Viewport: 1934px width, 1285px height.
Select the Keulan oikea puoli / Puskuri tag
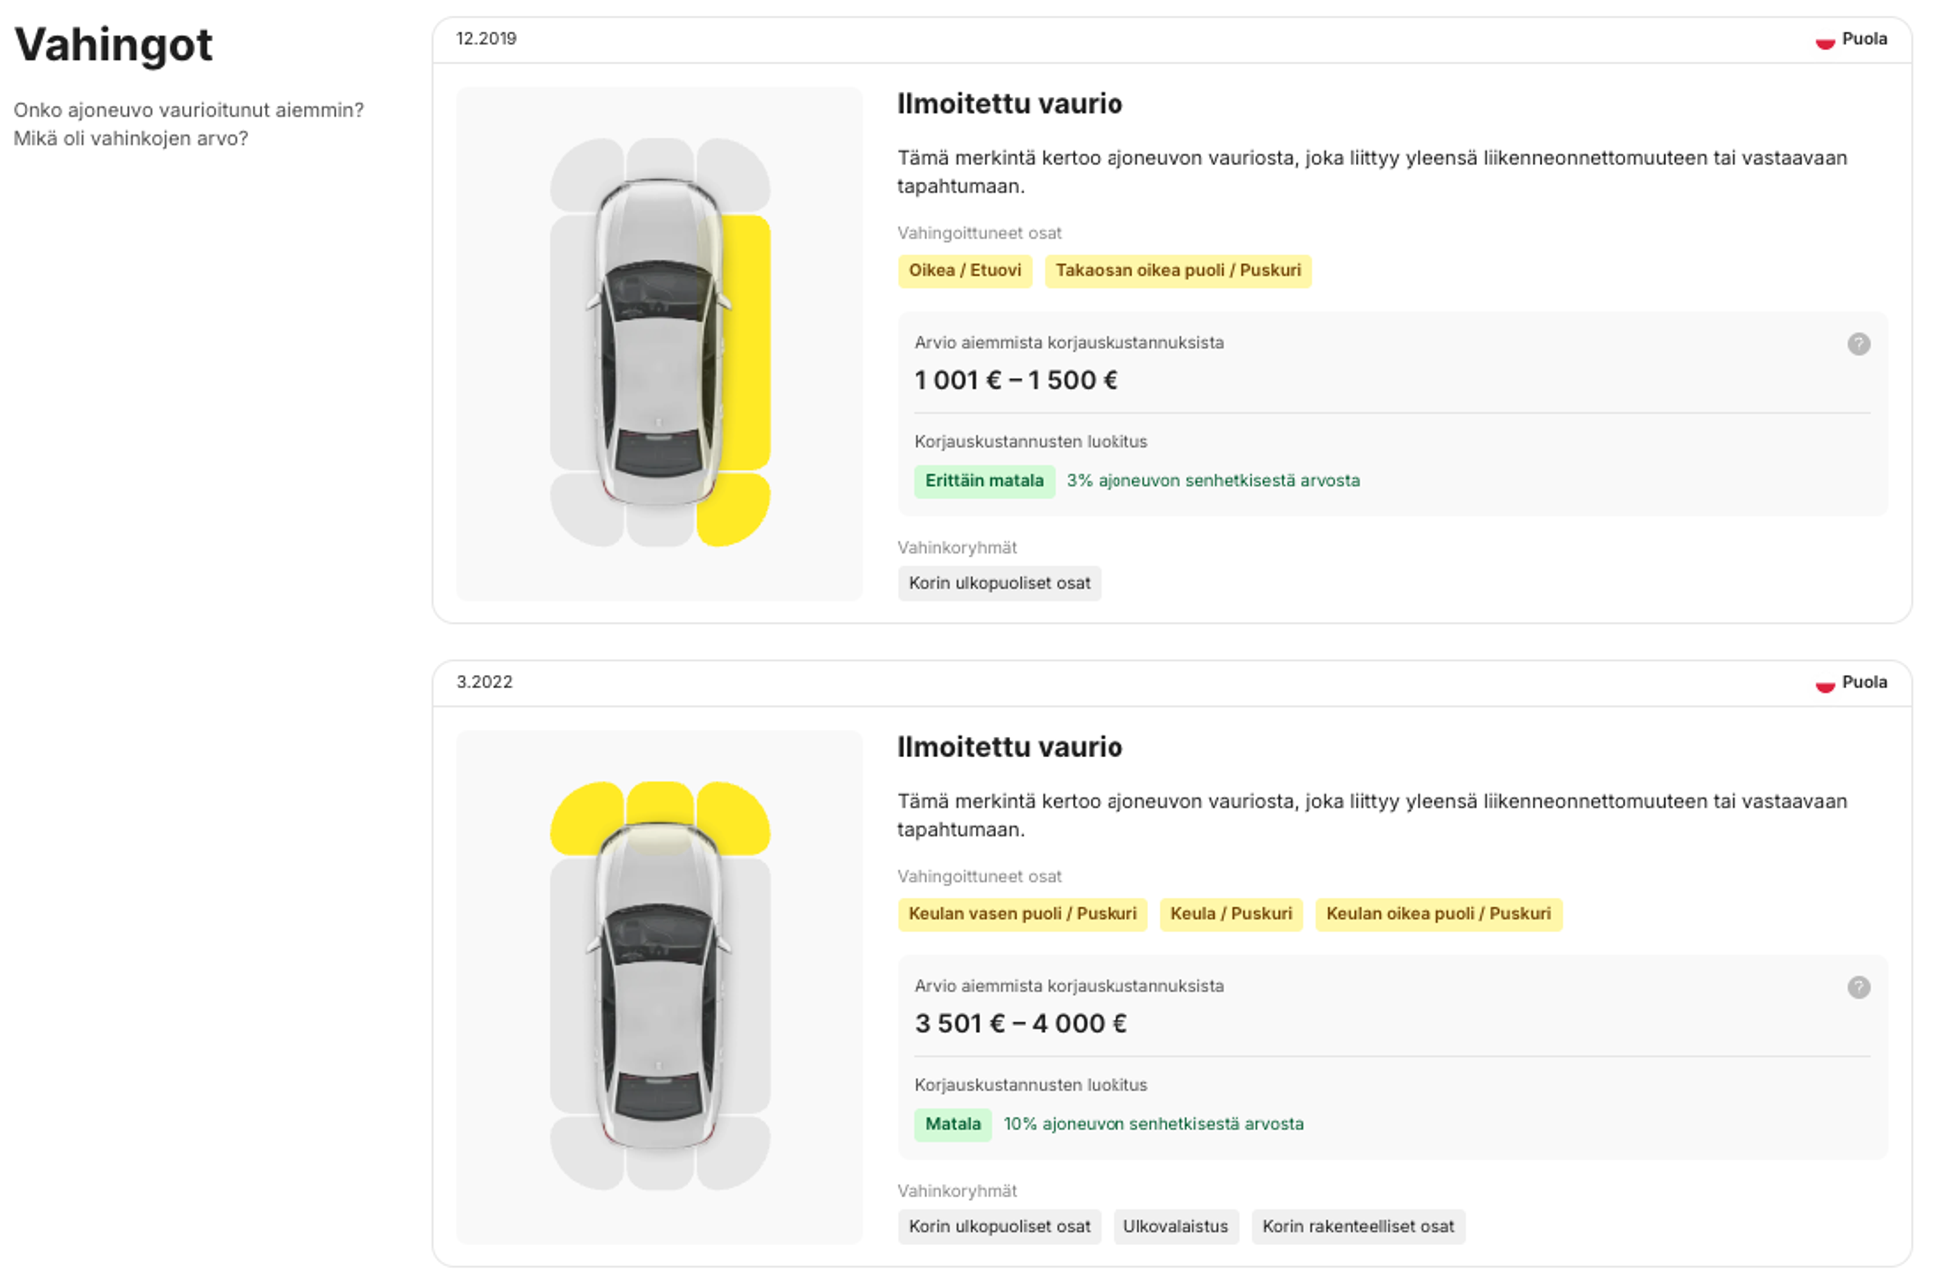(x=1438, y=914)
